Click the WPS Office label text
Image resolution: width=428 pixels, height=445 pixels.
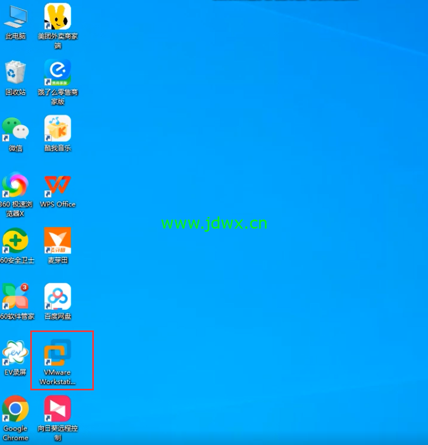pos(58,204)
